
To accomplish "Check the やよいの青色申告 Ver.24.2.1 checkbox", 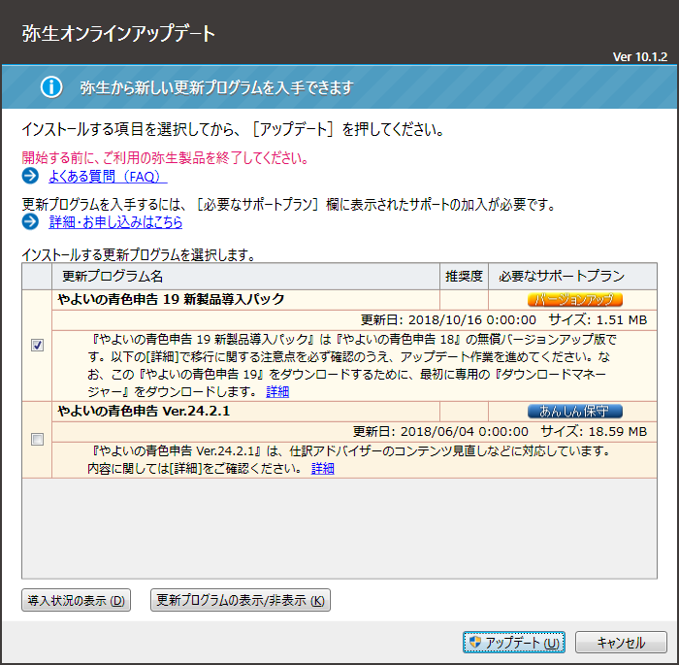I will pos(37,439).
